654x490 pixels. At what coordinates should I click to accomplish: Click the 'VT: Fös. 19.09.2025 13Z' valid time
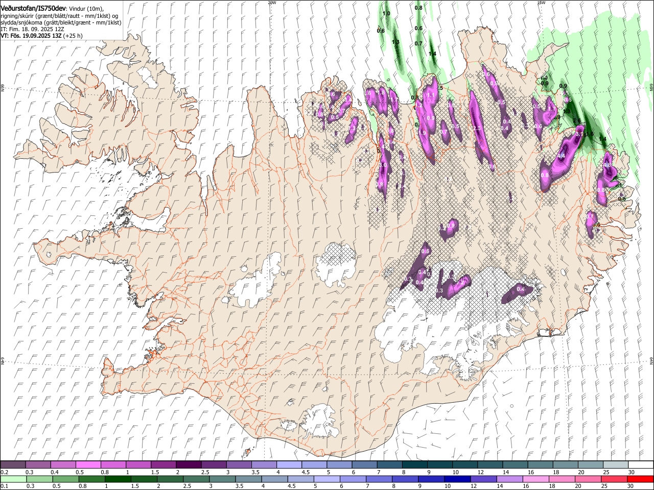click(31, 36)
